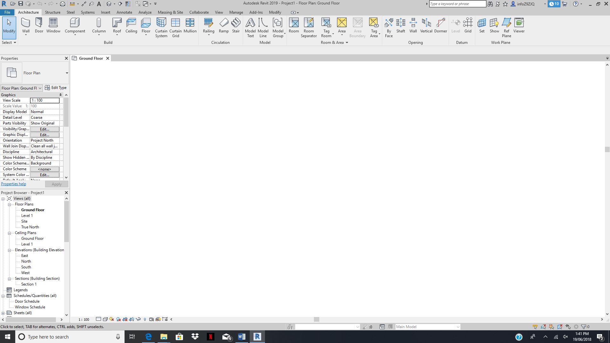The image size is (610, 343).
Task: Select the Stair tool
Action: coord(236,25)
